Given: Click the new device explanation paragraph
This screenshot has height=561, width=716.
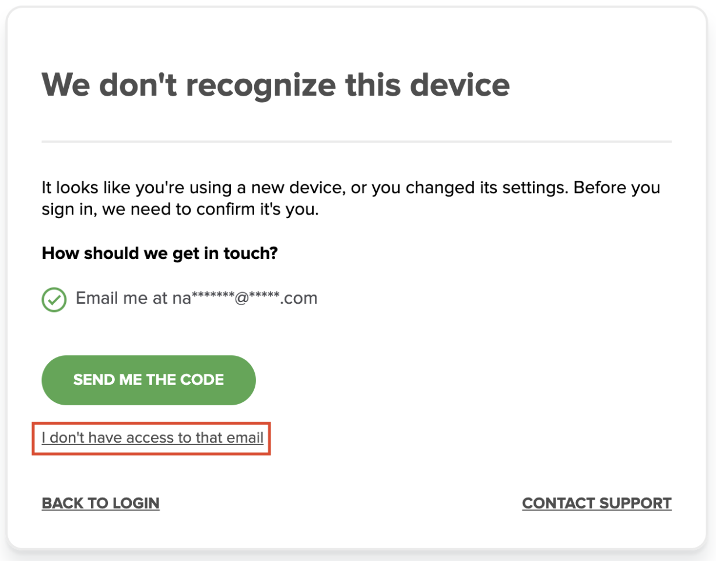Looking at the screenshot, I should click(351, 199).
